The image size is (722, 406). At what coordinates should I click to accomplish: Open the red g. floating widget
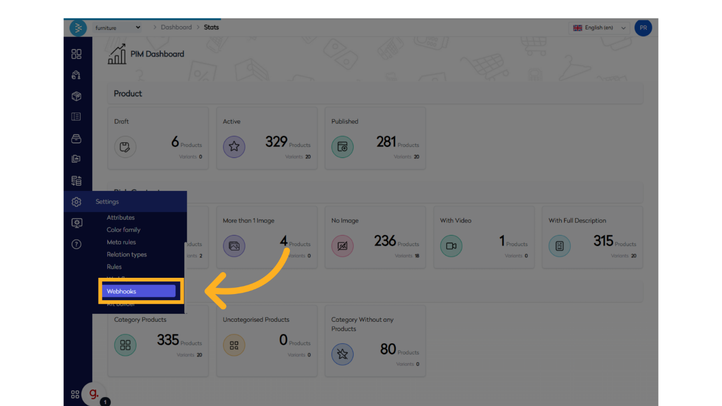[x=94, y=394]
